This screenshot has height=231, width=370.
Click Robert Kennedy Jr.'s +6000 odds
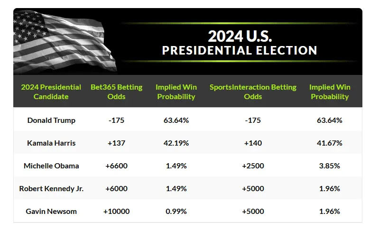[x=116, y=188]
